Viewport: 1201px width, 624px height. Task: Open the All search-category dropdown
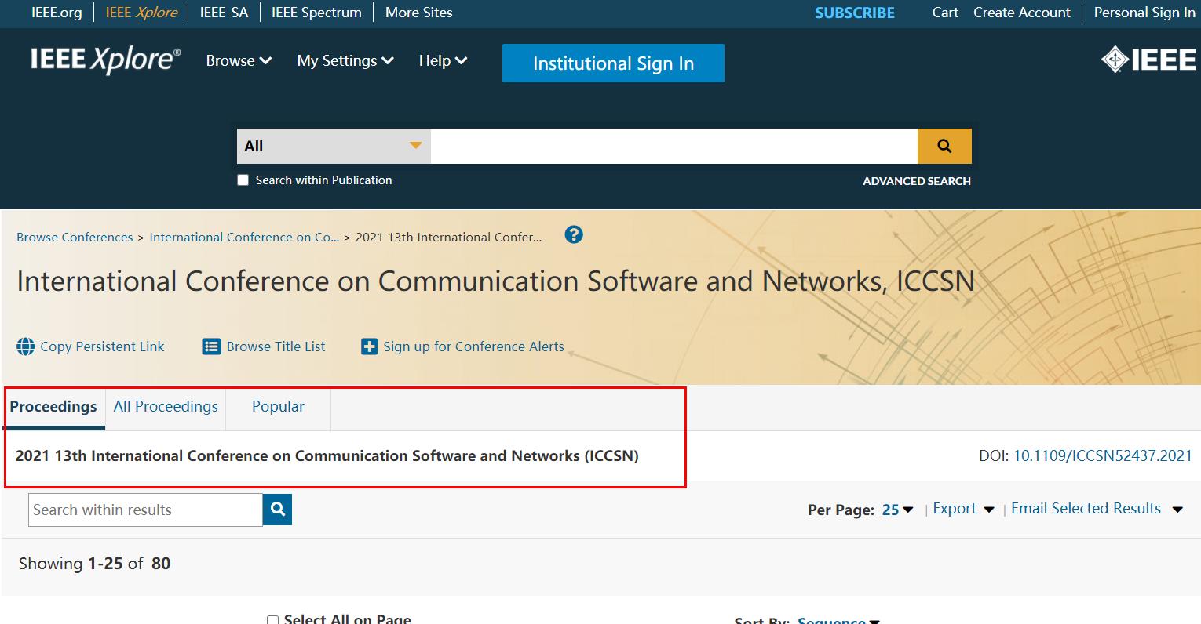[334, 146]
